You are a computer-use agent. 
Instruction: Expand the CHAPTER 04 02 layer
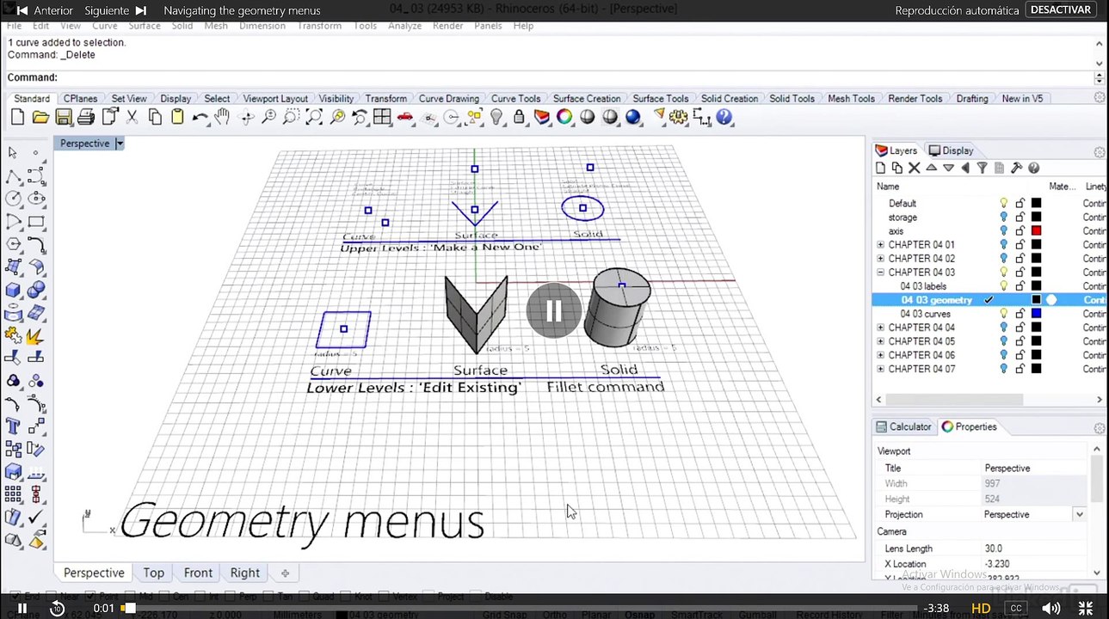click(x=880, y=259)
